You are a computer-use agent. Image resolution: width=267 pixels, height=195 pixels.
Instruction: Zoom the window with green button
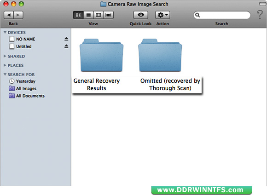coord(21,4)
